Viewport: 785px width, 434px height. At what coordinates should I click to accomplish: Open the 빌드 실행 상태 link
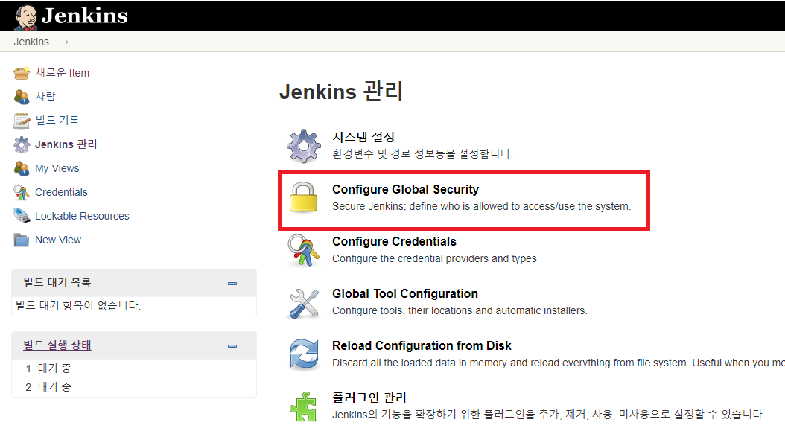pyautogui.click(x=57, y=345)
